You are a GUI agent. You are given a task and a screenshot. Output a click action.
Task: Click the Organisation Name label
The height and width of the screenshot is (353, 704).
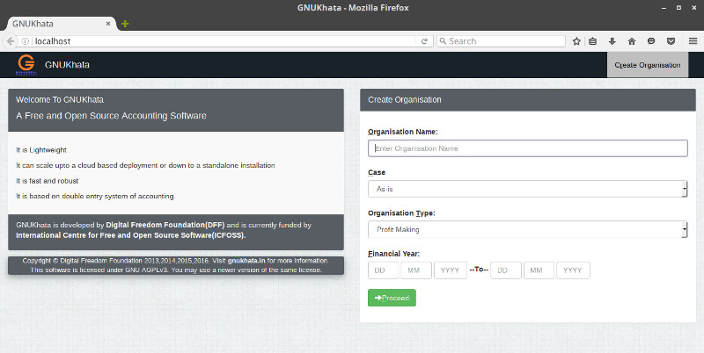403,132
